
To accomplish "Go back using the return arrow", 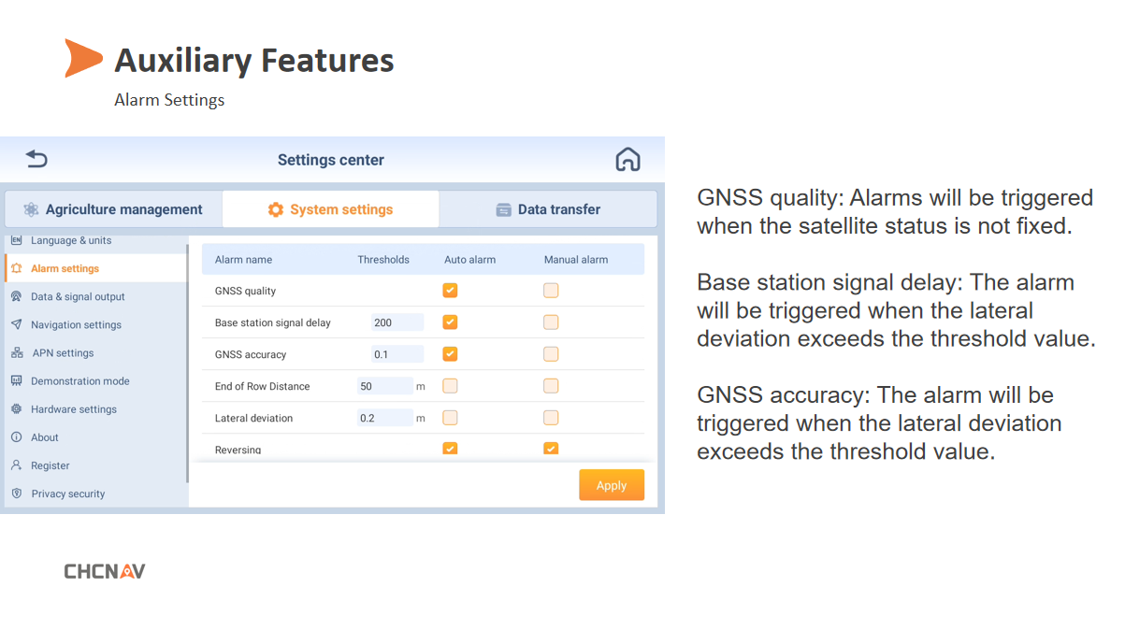I will point(36,159).
